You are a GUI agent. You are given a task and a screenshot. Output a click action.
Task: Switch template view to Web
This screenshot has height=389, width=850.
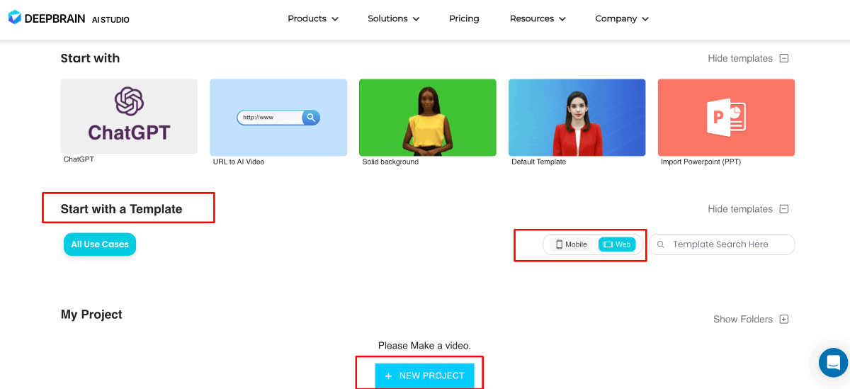616,244
